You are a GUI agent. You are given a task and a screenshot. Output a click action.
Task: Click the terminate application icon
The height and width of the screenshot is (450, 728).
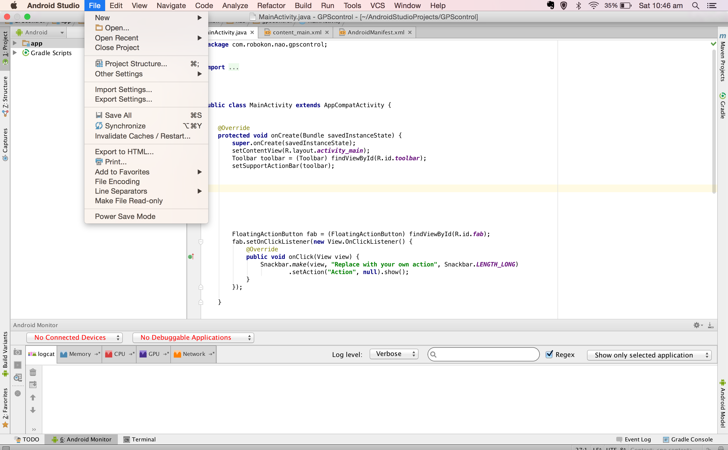click(18, 393)
